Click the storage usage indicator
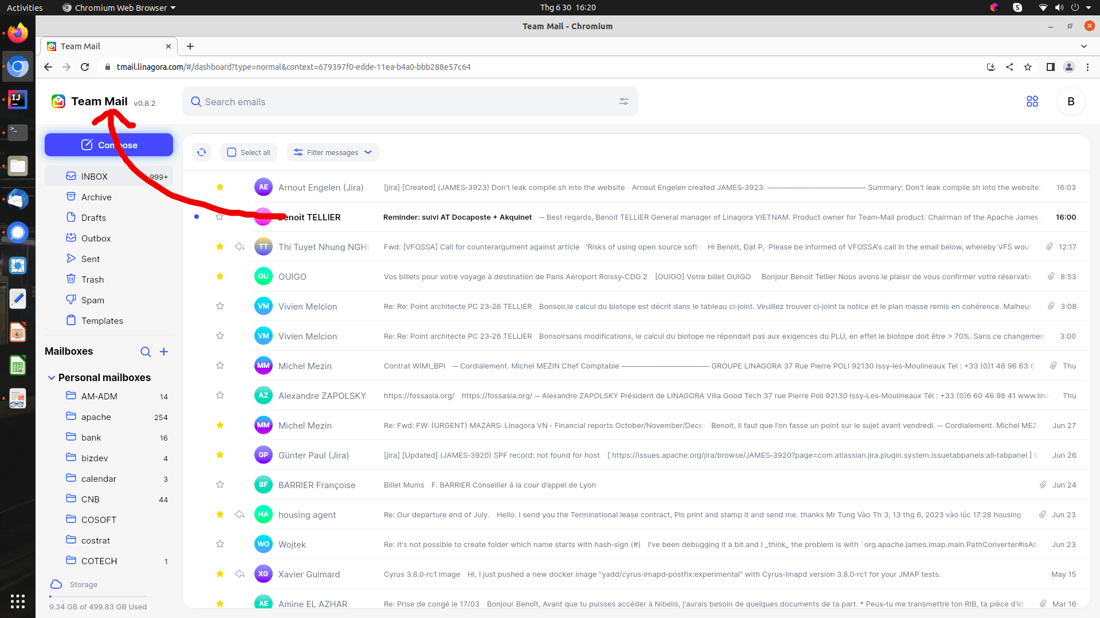 73,584
